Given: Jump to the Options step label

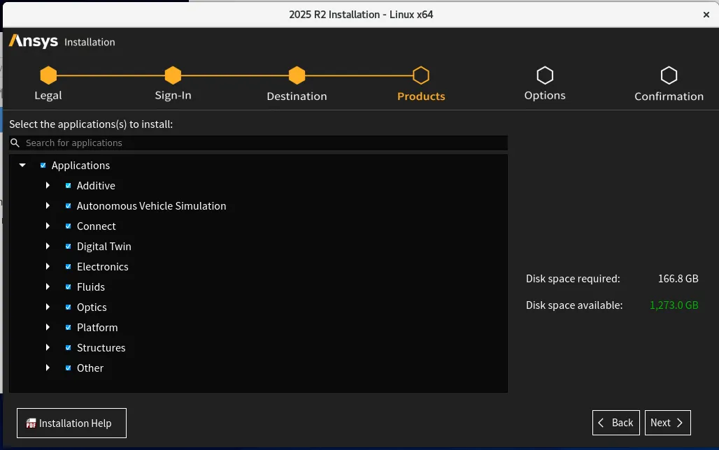Looking at the screenshot, I should [545, 96].
